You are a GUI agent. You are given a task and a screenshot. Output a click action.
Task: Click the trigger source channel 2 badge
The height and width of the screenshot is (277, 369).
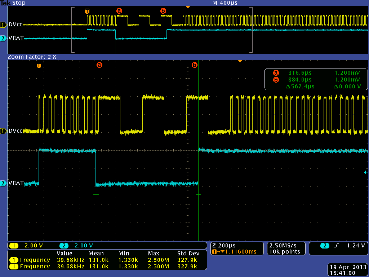coord(325,246)
